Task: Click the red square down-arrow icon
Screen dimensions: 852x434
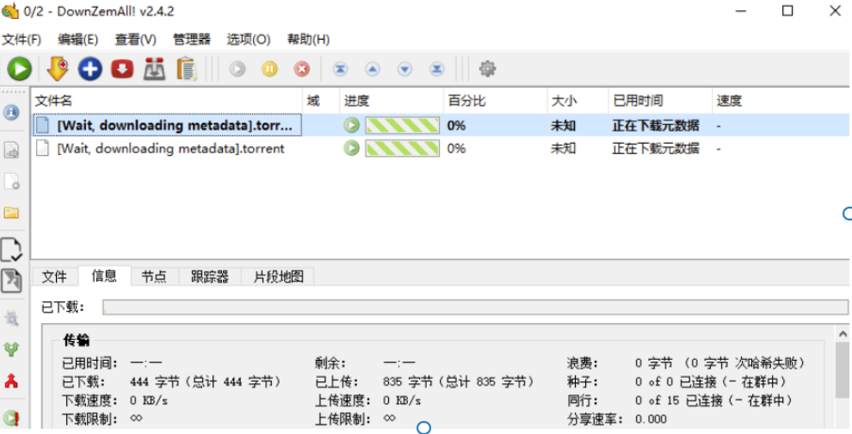Action: click(x=122, y=69)
